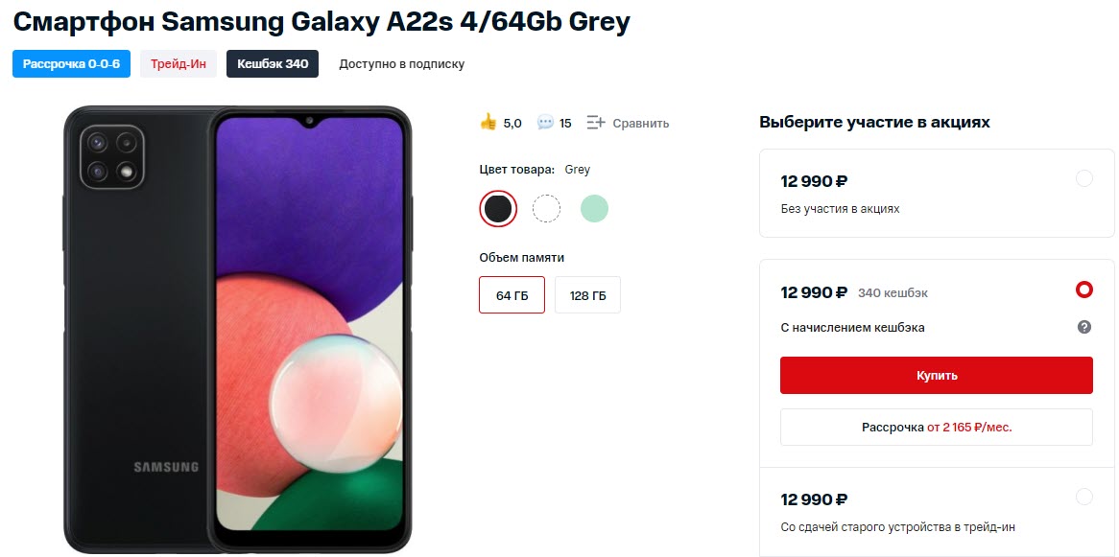Screen dimensions: 1119x557
Task: Switch to the 128 ГБ memory option
Action: [x=586, y=294]
